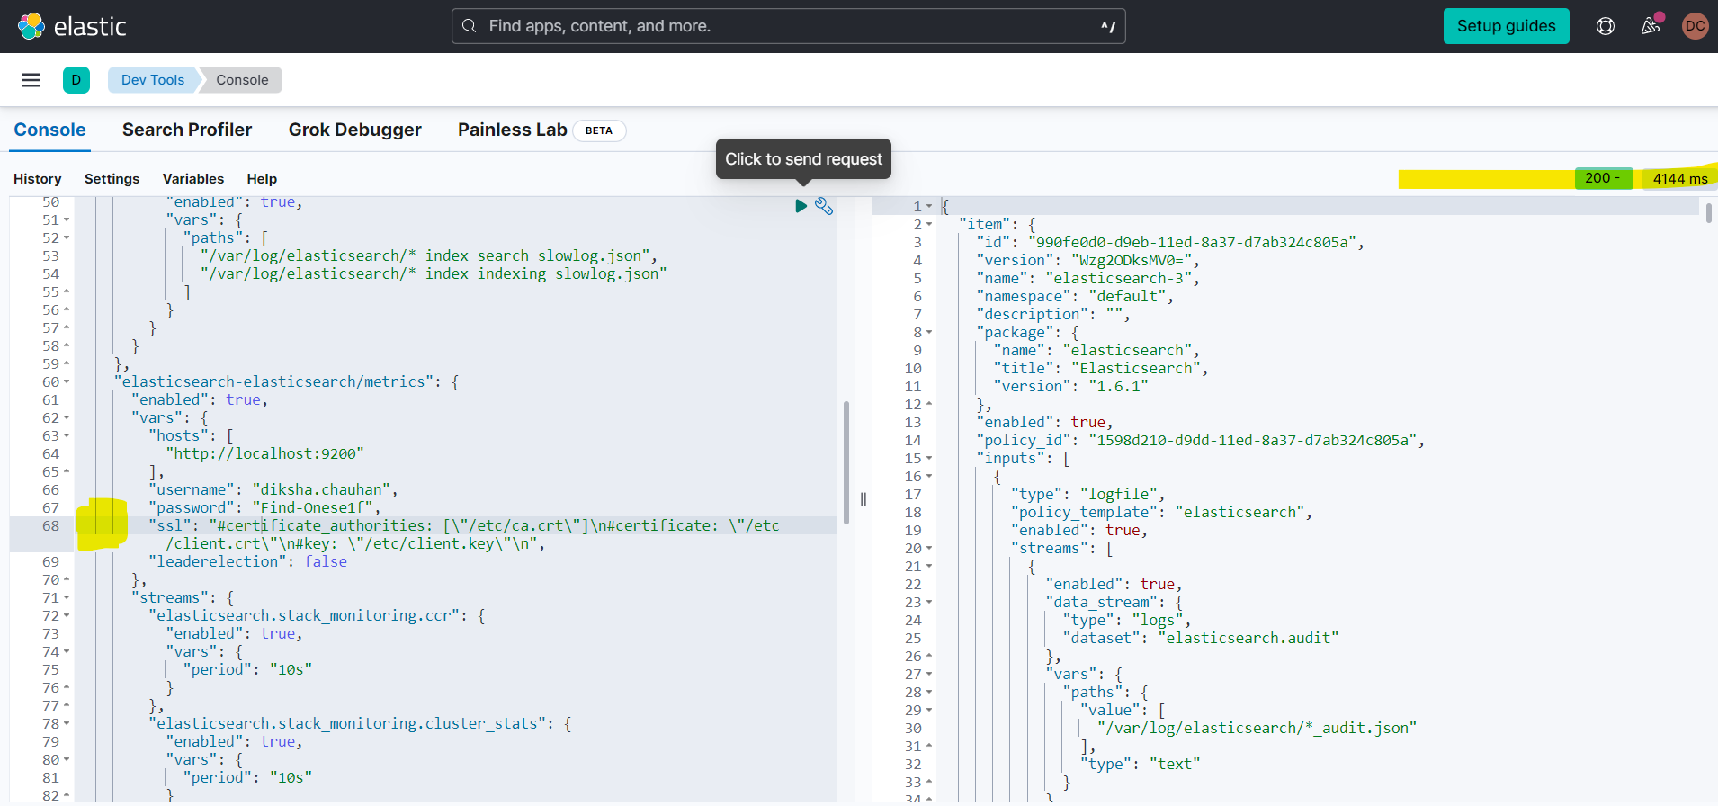Screen dimensions: 1736x806
Task: Click the "/var/log/elasticsearch/*_audit.json" path
Action: pyautogui.click(x=1257, y=729)
